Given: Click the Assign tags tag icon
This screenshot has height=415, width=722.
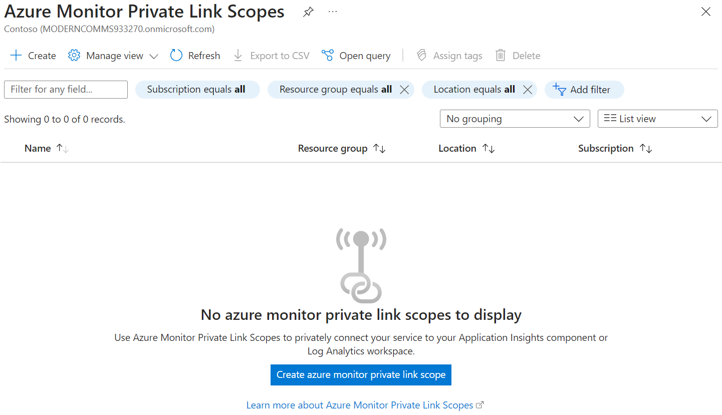Looking at the screenshot, I should 421,56.
